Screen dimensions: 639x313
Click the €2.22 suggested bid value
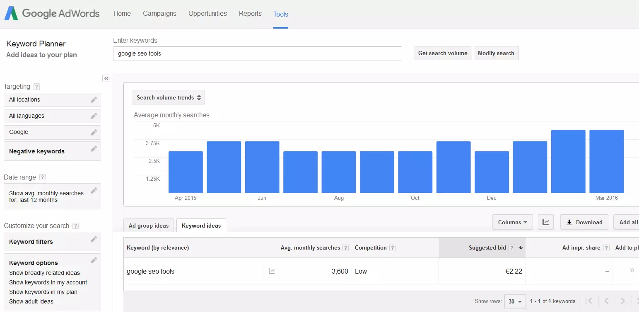(x=514, y=271)
